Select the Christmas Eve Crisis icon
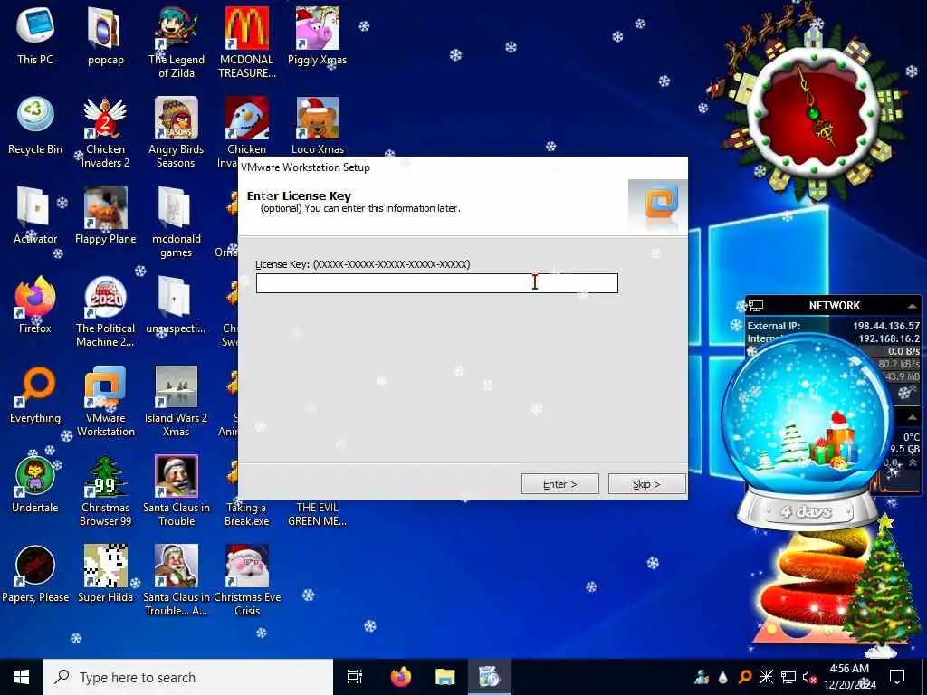Screen dimensions: 927x695 [247, 581]
